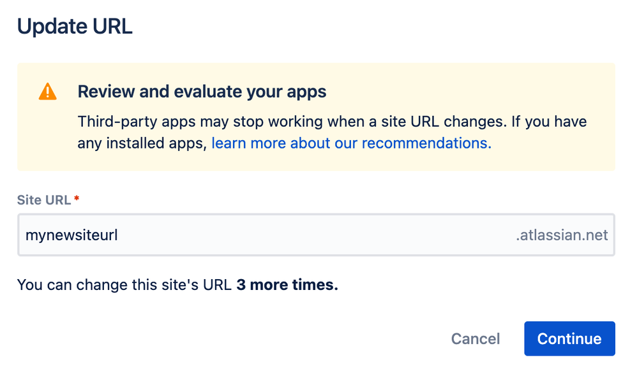Click the orange warning triangle icon
Image resolution: width=637 pixels, height=369 pixels.
click(47, 91)
